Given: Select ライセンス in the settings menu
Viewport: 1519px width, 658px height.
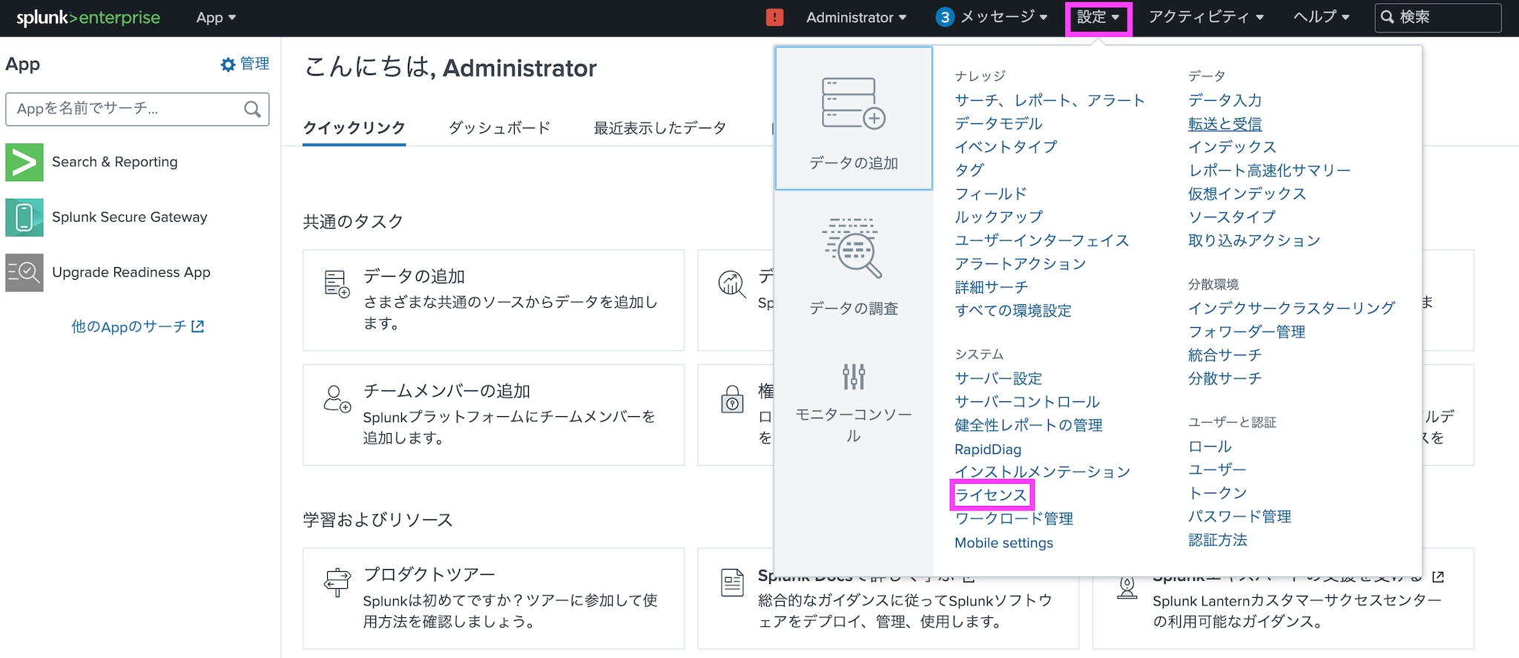Looking at the screenshot, I should (991, 495).
